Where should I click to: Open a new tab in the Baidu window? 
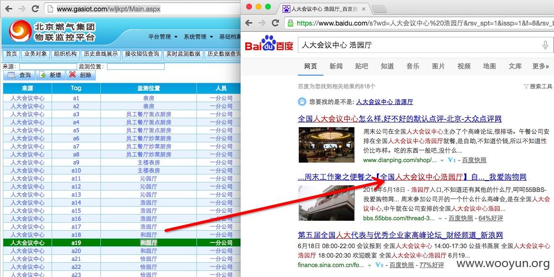click(379, 9)
